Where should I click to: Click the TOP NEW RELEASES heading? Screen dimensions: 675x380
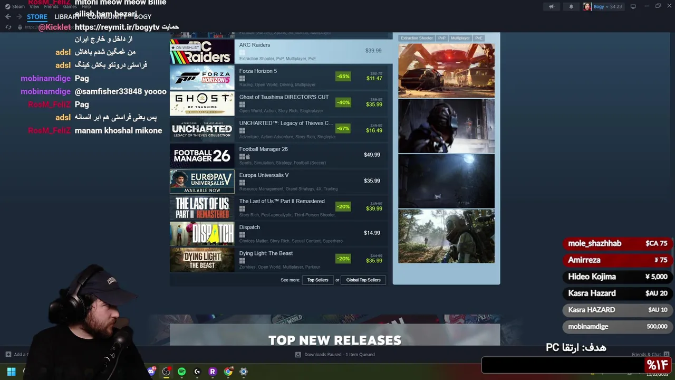tap(335, 340)
